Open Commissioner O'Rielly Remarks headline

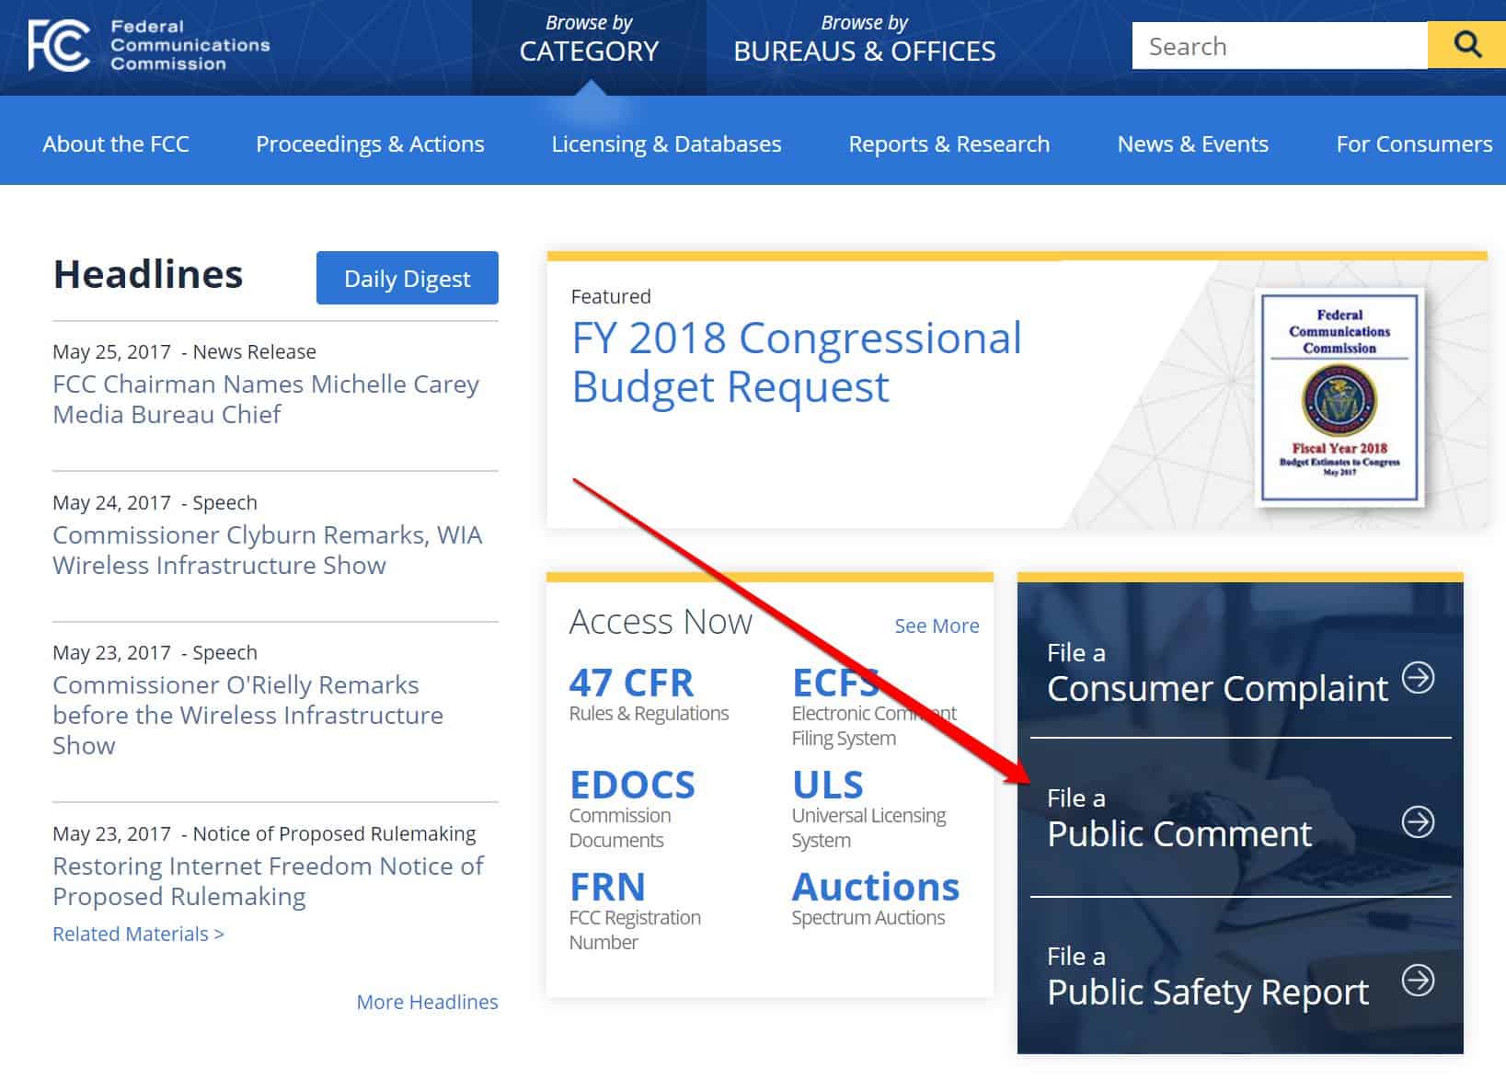pyautogui.click(x=247, y=715)
